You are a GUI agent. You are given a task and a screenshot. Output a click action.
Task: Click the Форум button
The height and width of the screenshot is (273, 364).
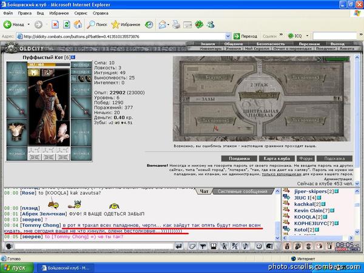tap(306, 158)
